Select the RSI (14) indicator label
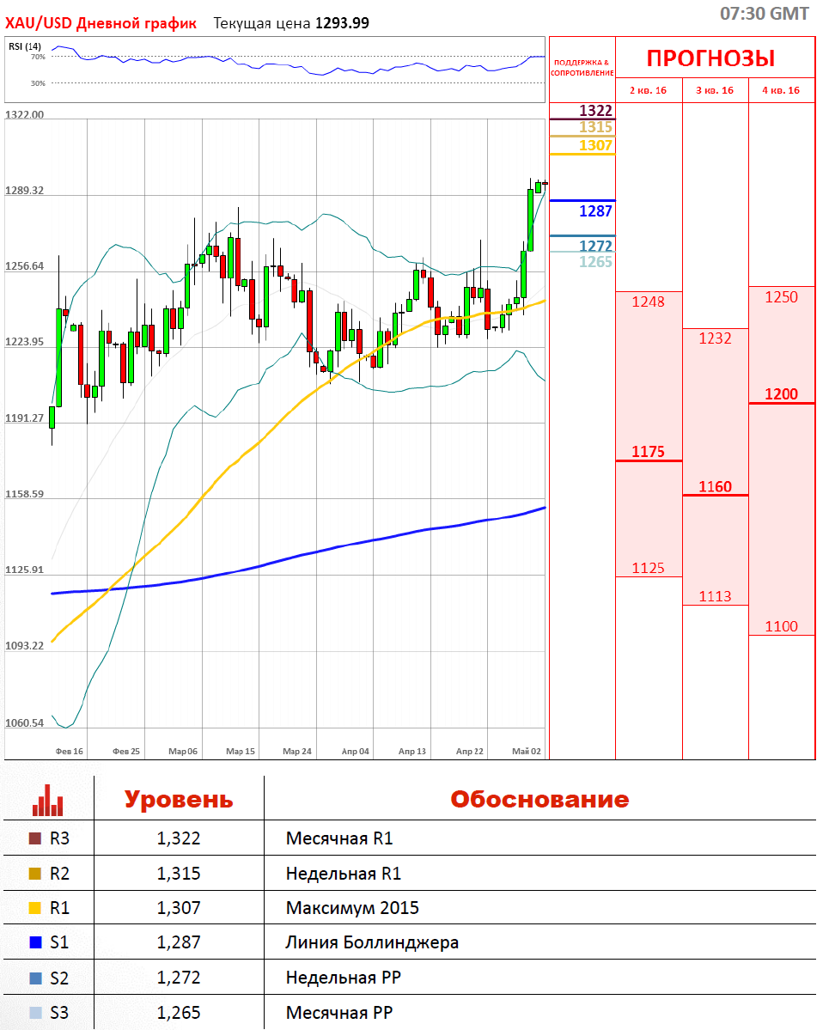This screenshot has width=829, height=1030. [x=25, y=46]
